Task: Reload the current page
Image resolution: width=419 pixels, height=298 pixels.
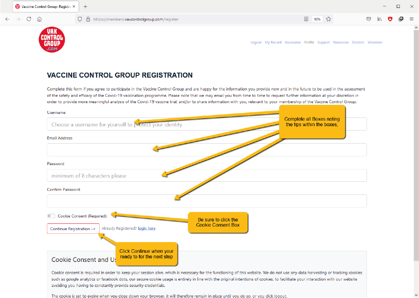Action: [x=29, y=19]
